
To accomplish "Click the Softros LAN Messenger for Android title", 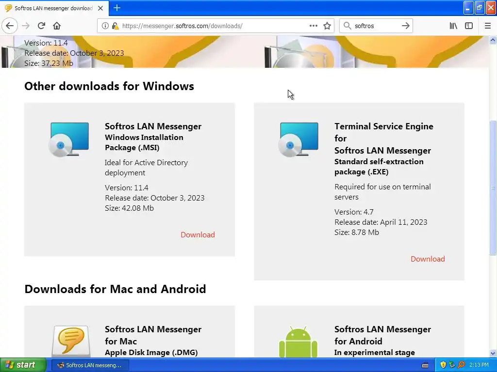I will point(382,335).
